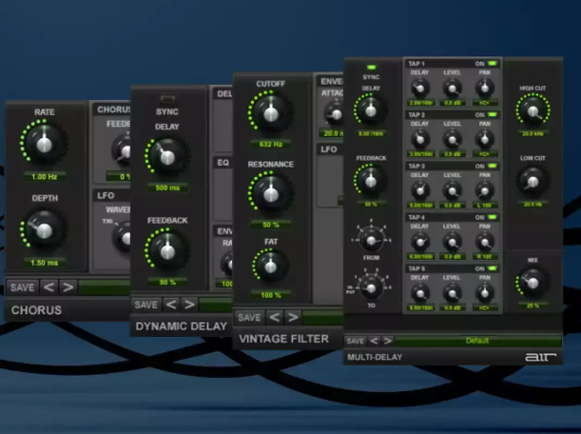The width and height of the screenshot is (581, 434).
Task: Click the Multi-Delay Mix knob
Action: click(532, 281)
